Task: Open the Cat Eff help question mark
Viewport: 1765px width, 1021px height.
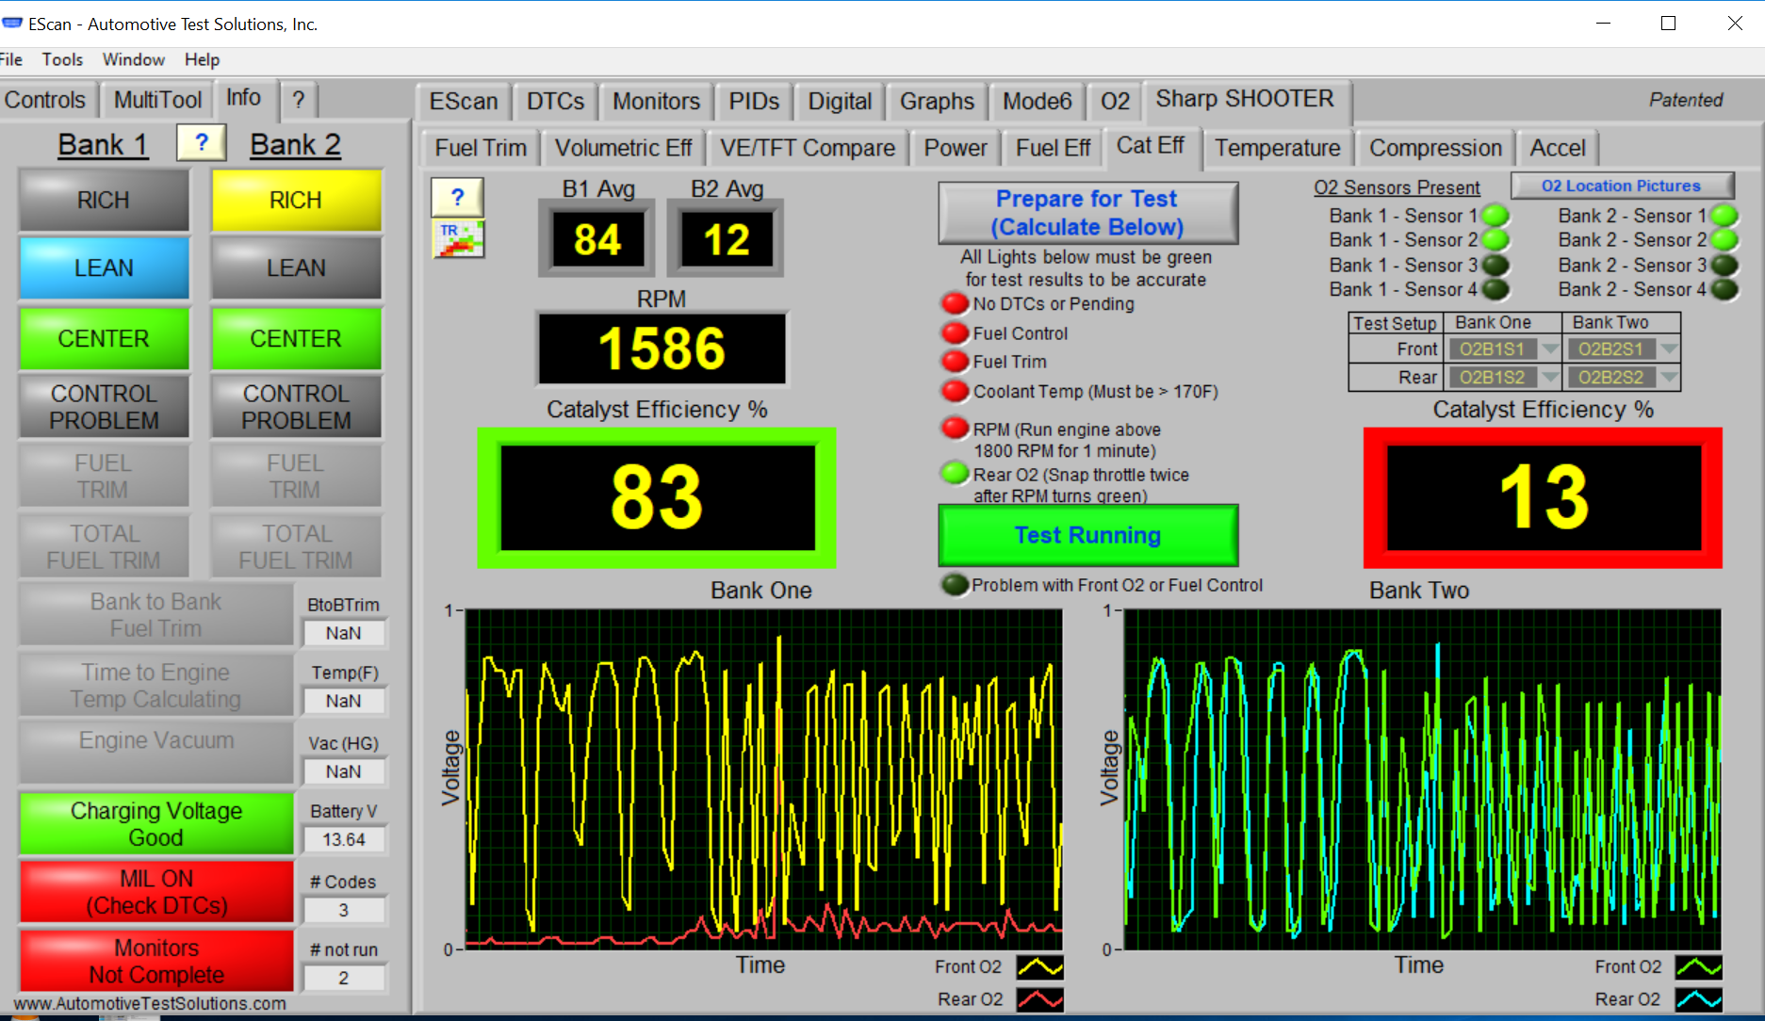Action: [x=458, y=197]
